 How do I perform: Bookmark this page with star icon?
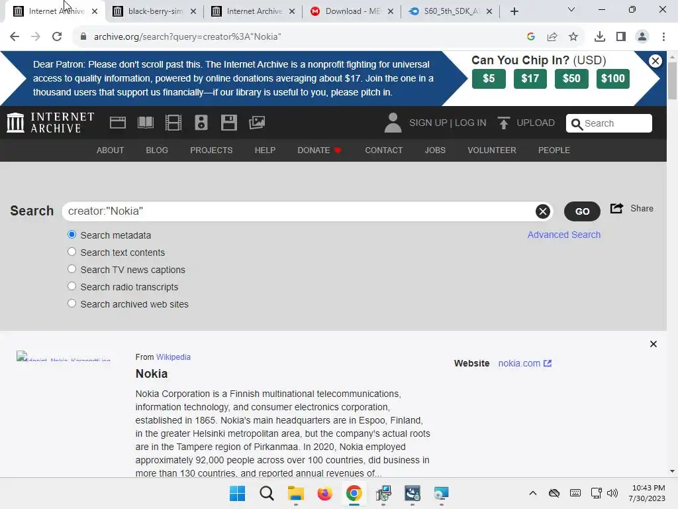click(x=573, y=37)
